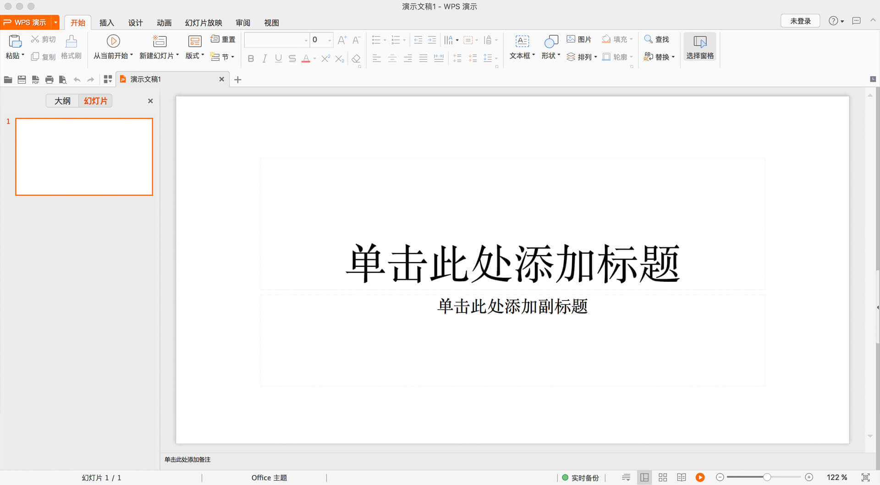Add a new document tab with plus
Image resolution: width=880 pixels, height=485 pixels.
coord(237,80)
